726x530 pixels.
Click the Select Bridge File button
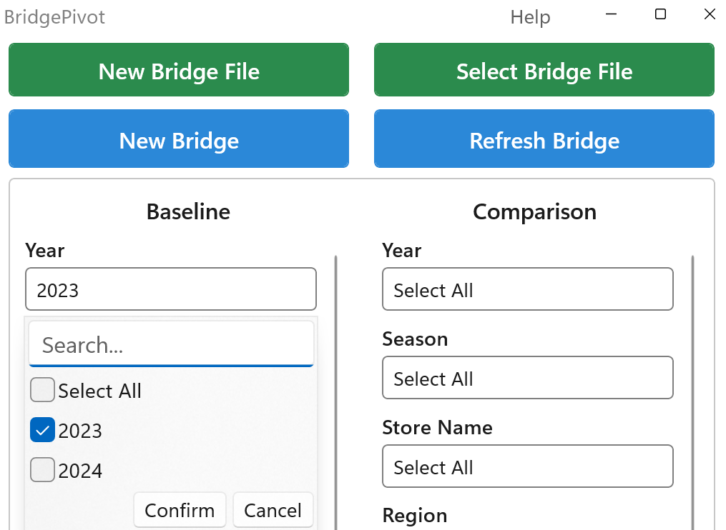[544, 69]
